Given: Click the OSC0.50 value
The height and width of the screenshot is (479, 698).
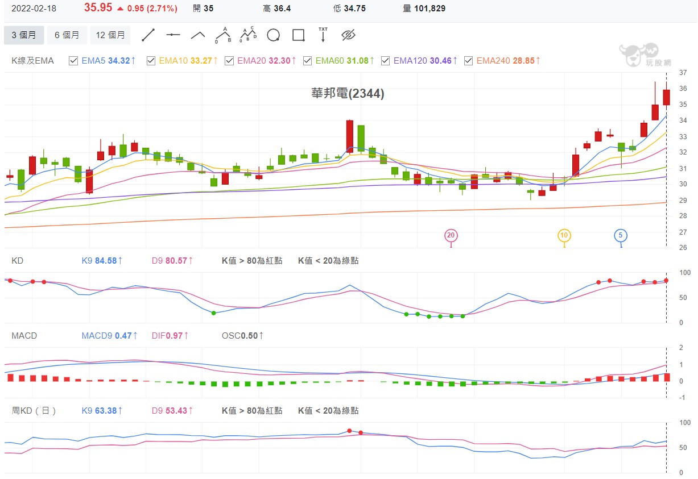Looking at the screenshot, I should click(243, 336).
